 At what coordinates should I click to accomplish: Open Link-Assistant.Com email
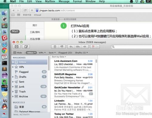(x=73, y=65)
